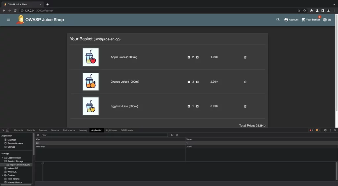Select IndexedDB in storage tree
The image size is (338, 186).
pos(13,168)
